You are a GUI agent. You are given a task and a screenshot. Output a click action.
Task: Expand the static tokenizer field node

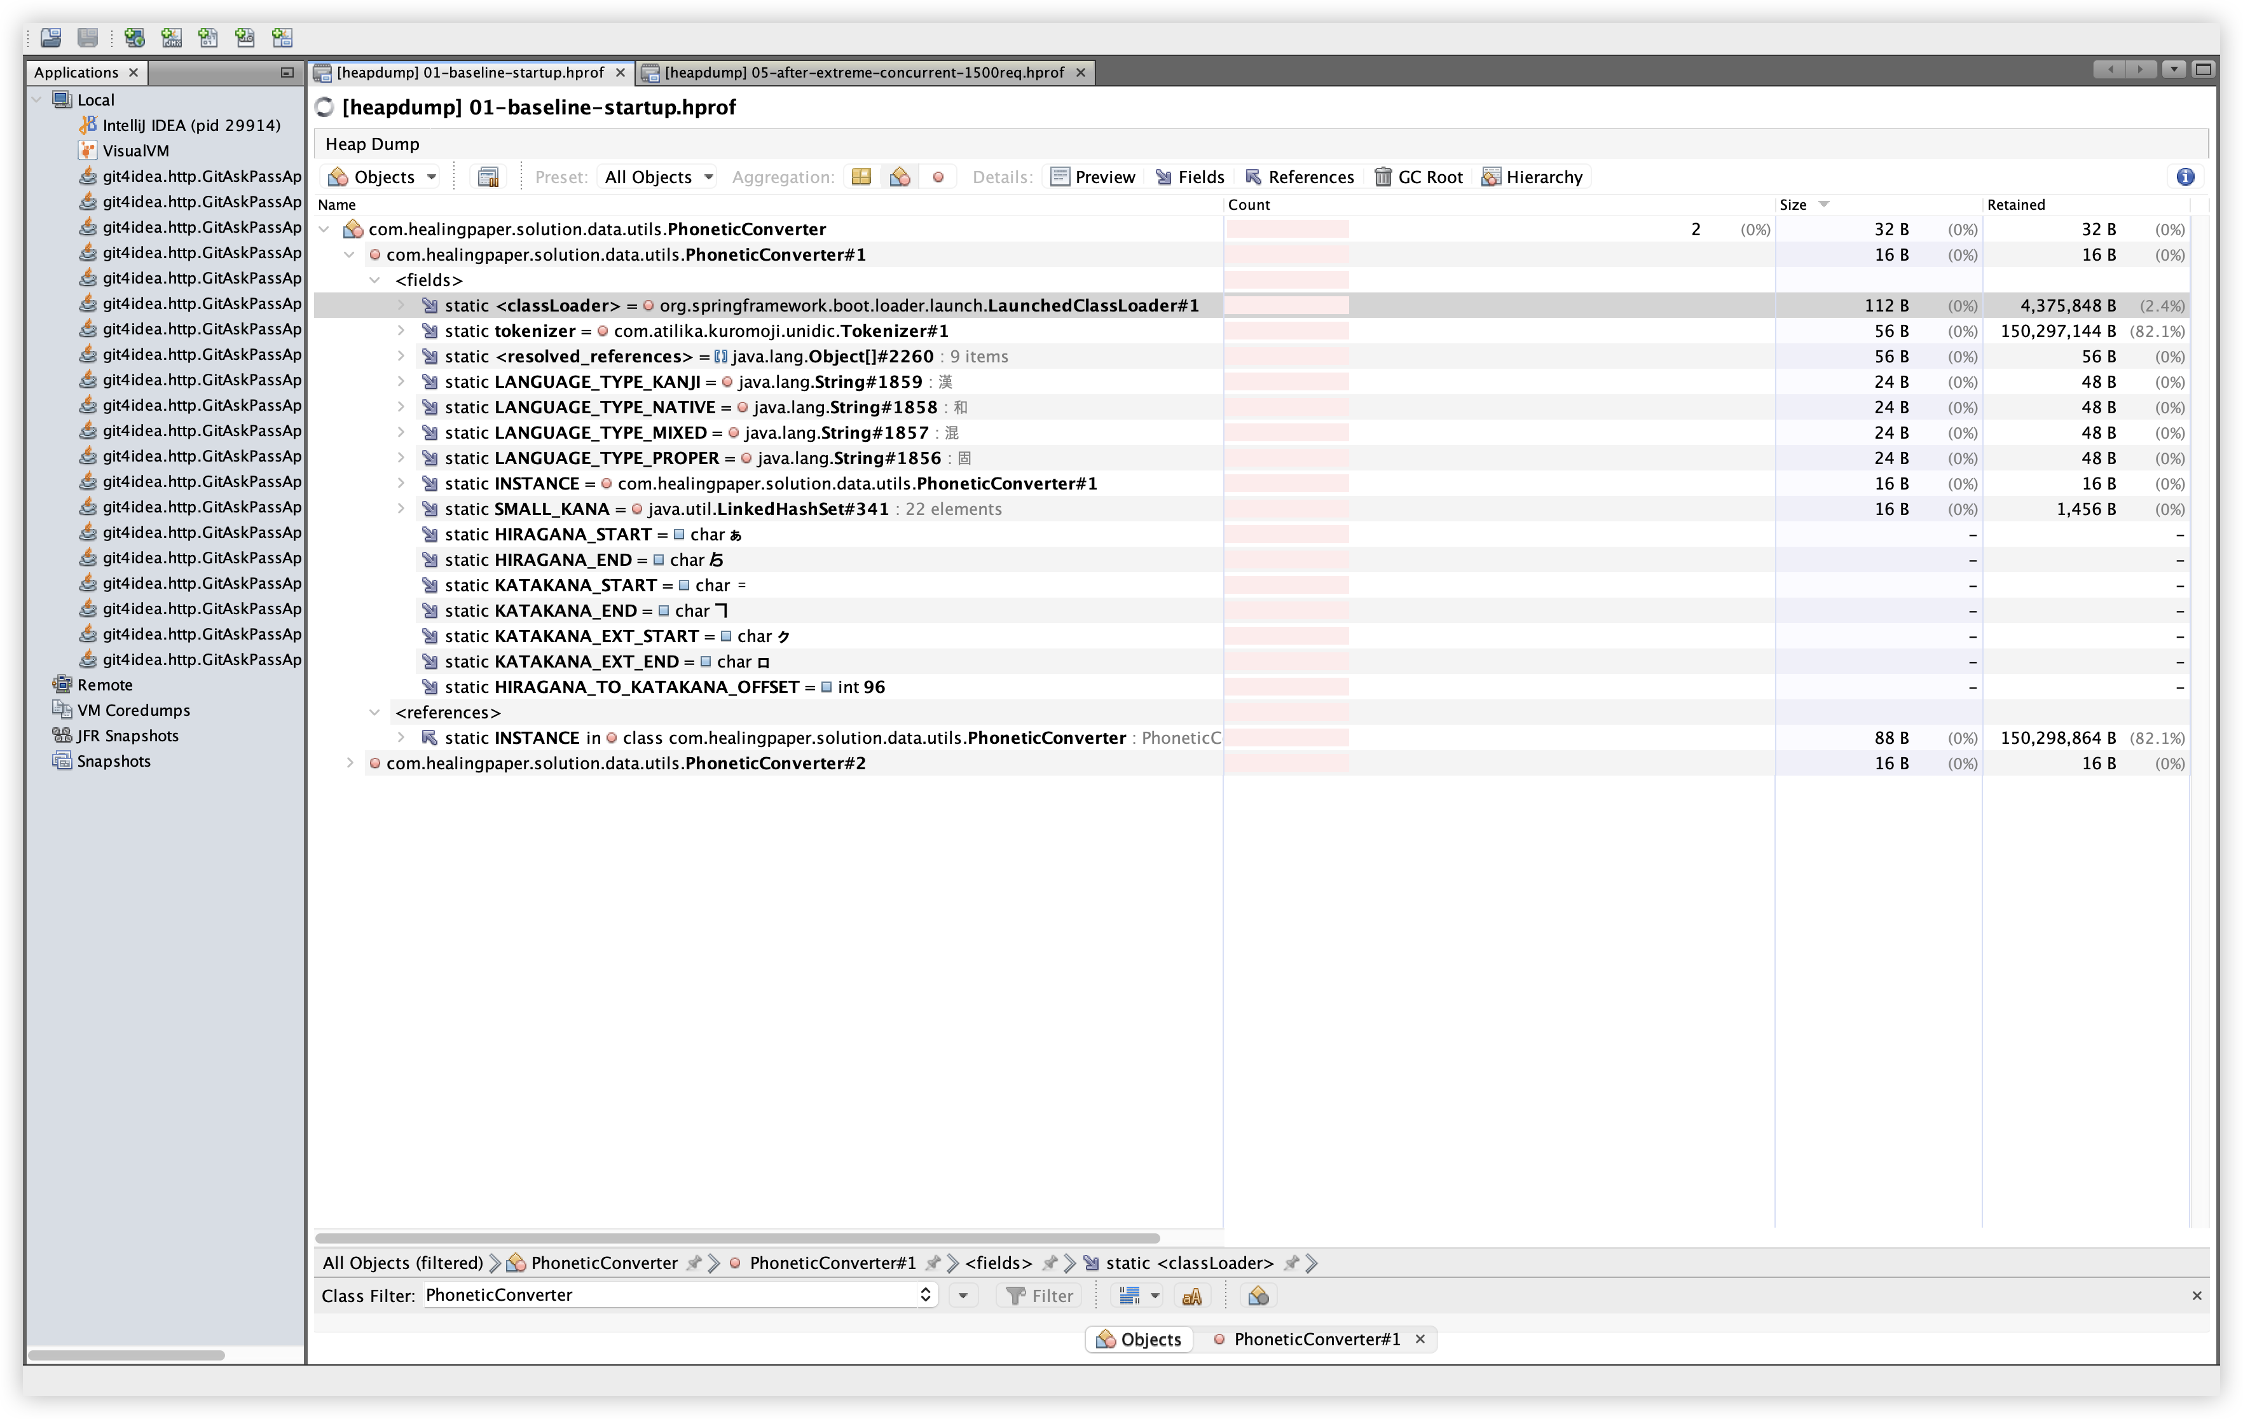401,331
